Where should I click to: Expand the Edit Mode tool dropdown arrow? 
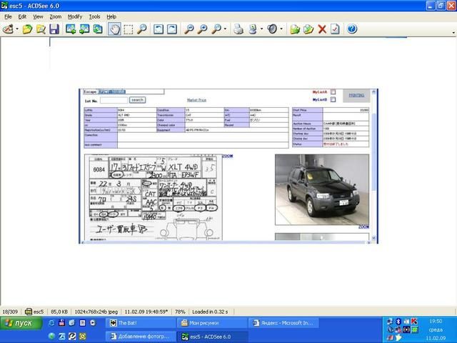click(x=17, y=29)
